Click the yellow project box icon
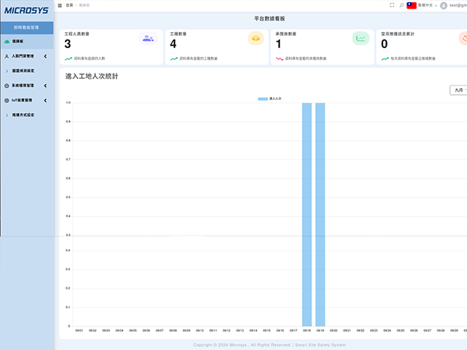The height and width of the screenshot is (350, 467). [x=255, y=39]
